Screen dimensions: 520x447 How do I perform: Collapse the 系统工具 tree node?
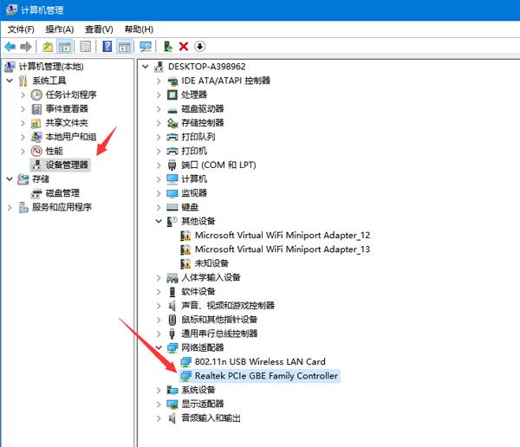(x=10, y=81)
